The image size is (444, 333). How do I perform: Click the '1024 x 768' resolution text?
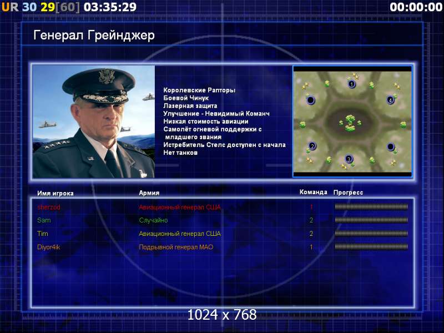[222, 315]
